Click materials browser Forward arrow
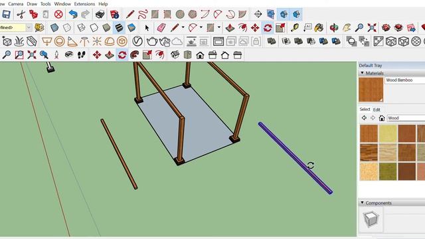 [373, 118]
